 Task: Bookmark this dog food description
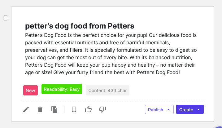pyautogui.click(x=74, y=109)
